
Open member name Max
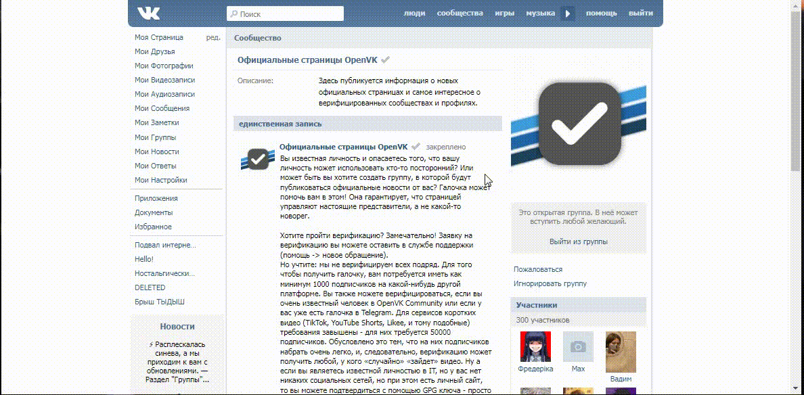tap(578, 369)
